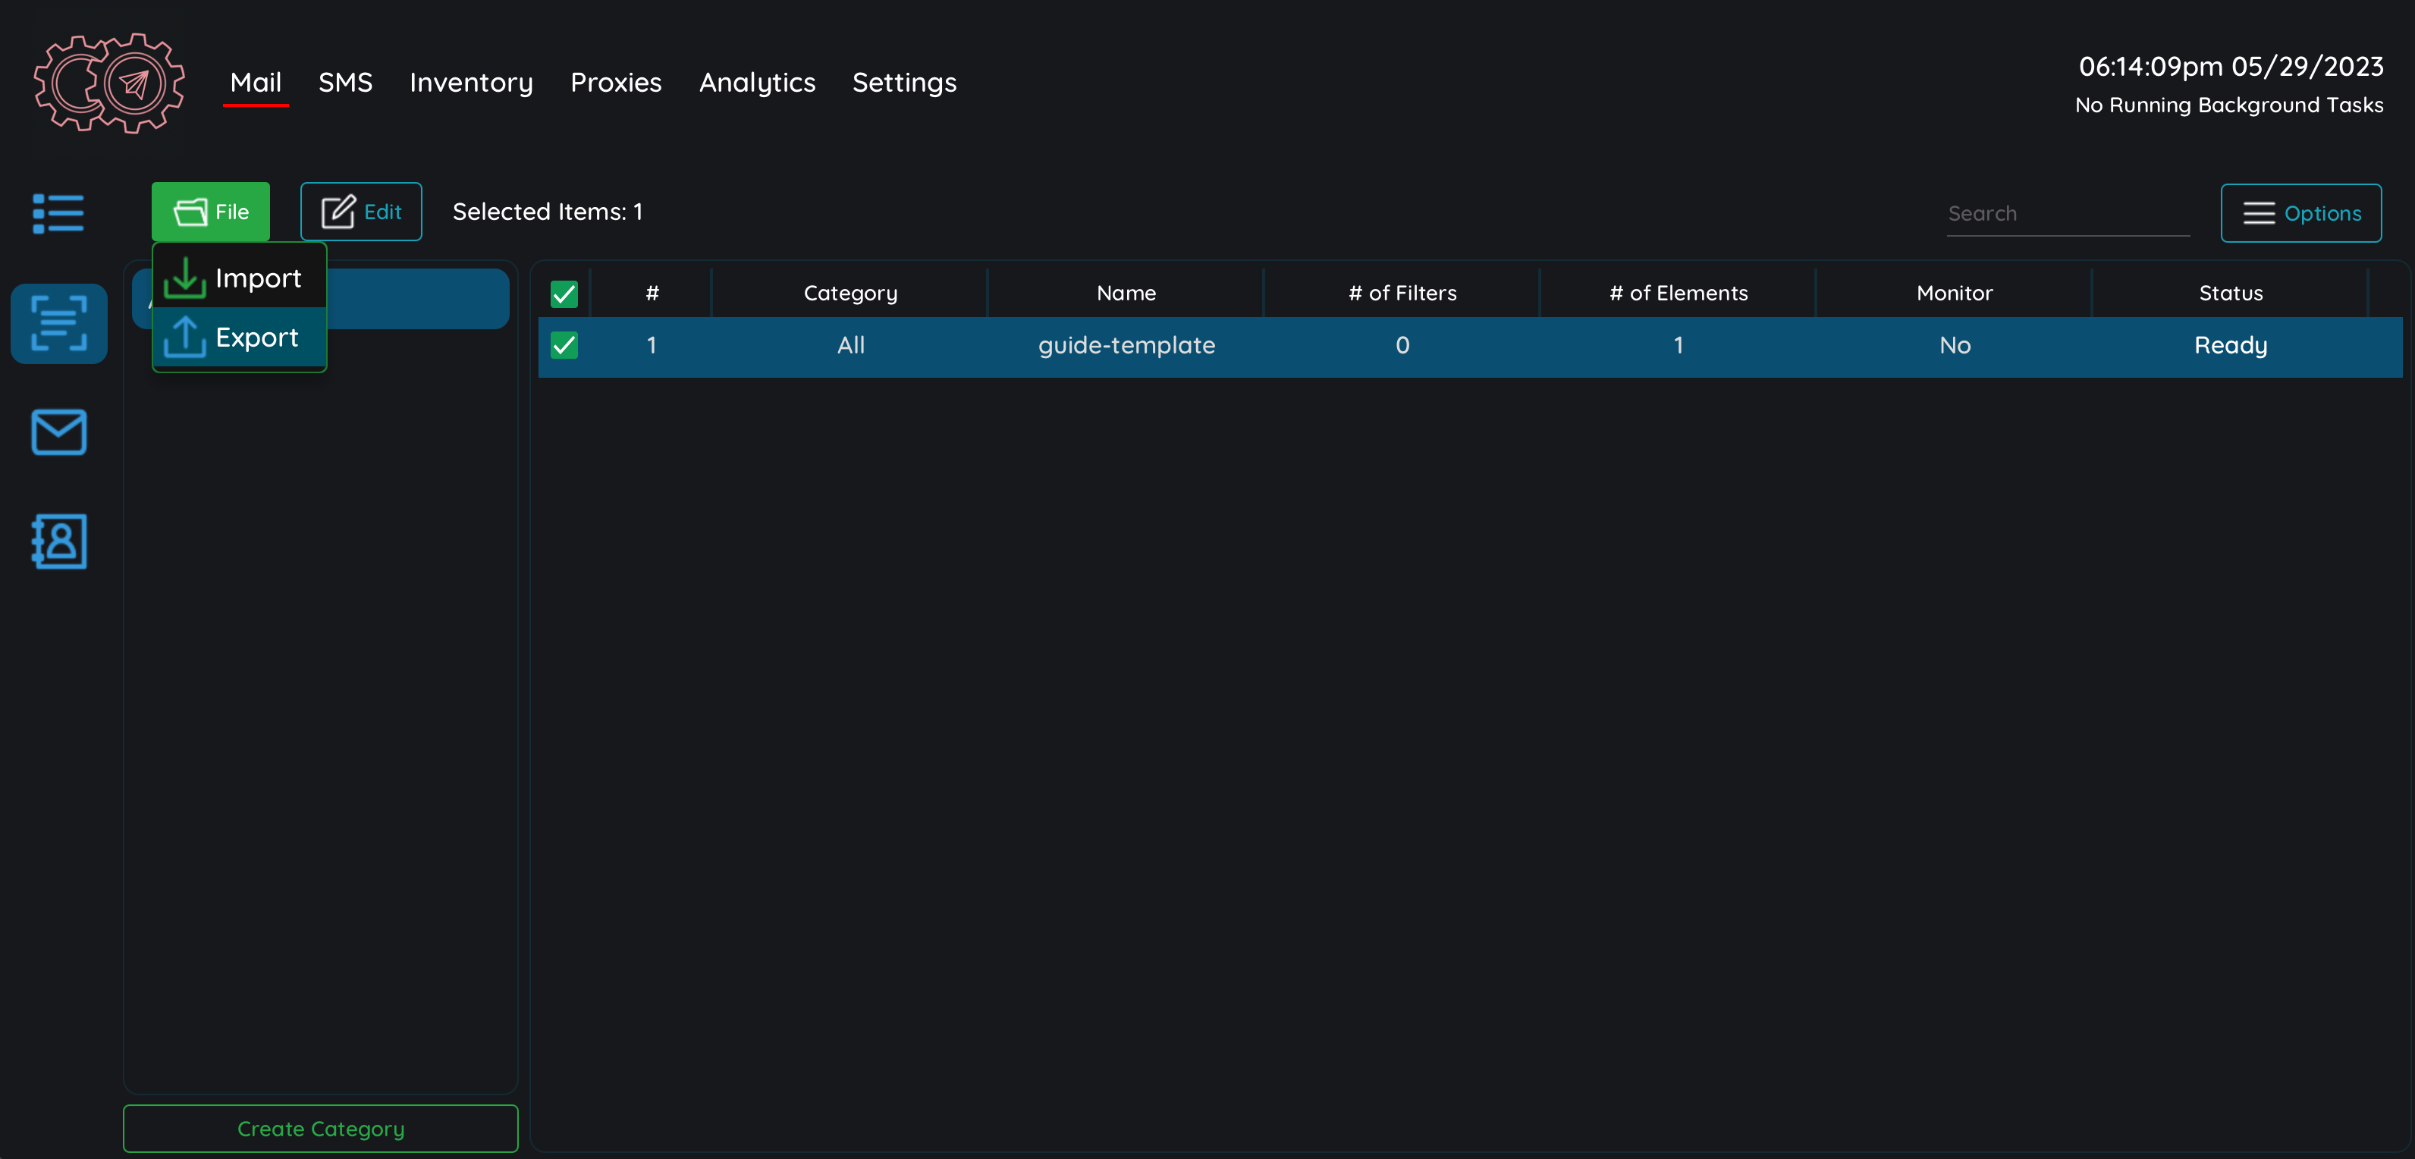Click the gear and paper-plane app logo
This screenshot has width=2415, height=1159.
pos(108,83)
